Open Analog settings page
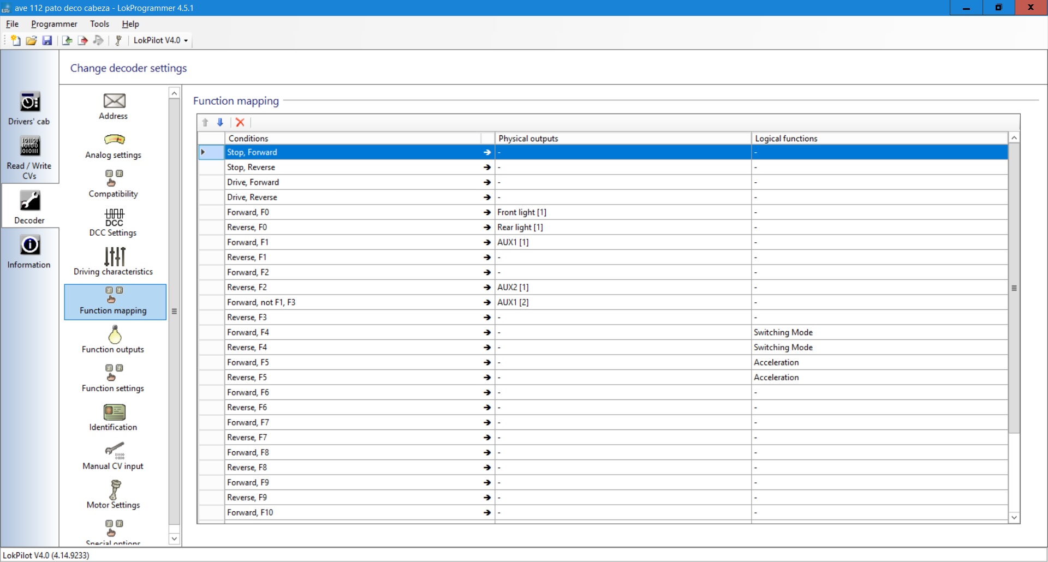 tap(114, 146)
